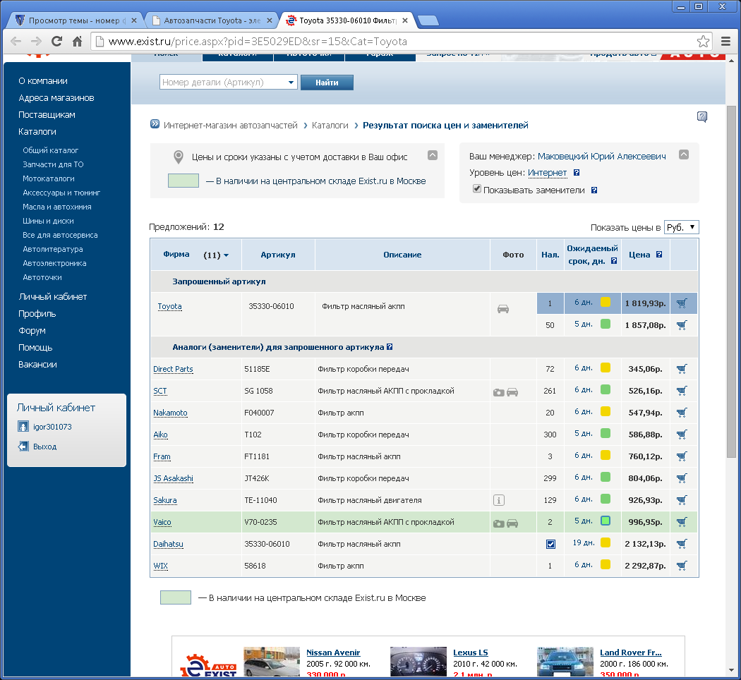Click cart icon for WIX row
This screenshot has width=741, height=680.
pyautogui.click(x=681, y=566)
